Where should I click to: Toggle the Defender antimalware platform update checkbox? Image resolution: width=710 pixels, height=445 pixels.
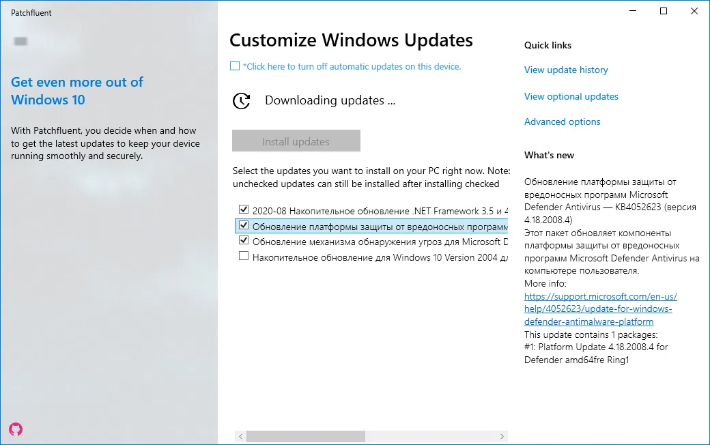click(x=244, y=225)
